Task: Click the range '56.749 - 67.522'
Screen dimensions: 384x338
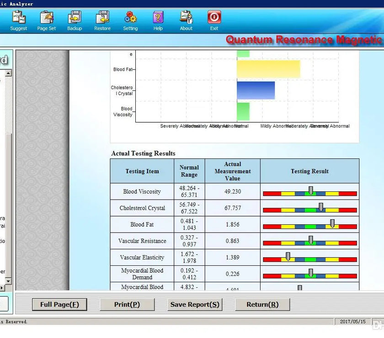Action: click(x=189, y=208)
